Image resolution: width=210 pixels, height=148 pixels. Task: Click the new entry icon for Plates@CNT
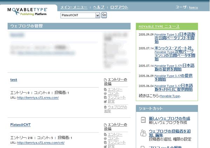click(105, 125)
